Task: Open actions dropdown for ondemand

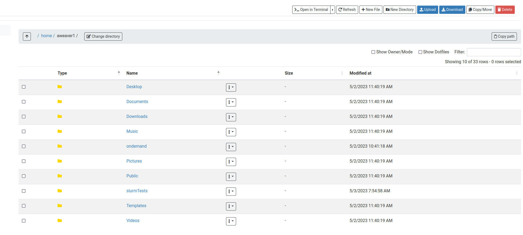Action: pos(231,147)
